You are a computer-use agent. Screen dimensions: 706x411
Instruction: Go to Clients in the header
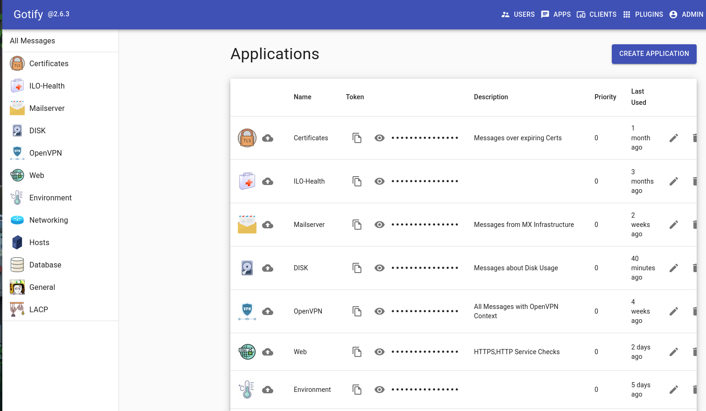[x=596, y=14]
